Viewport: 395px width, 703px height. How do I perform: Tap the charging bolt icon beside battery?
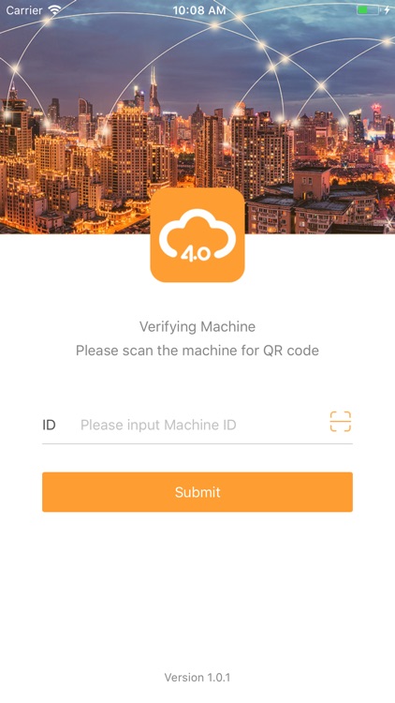click(387, 10)
